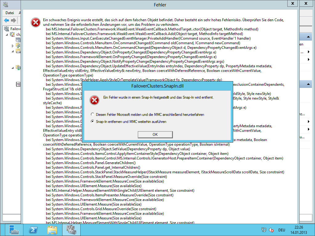Click stack line 'WeakEventCallback.Add(Object target'

tap(144, 34)
